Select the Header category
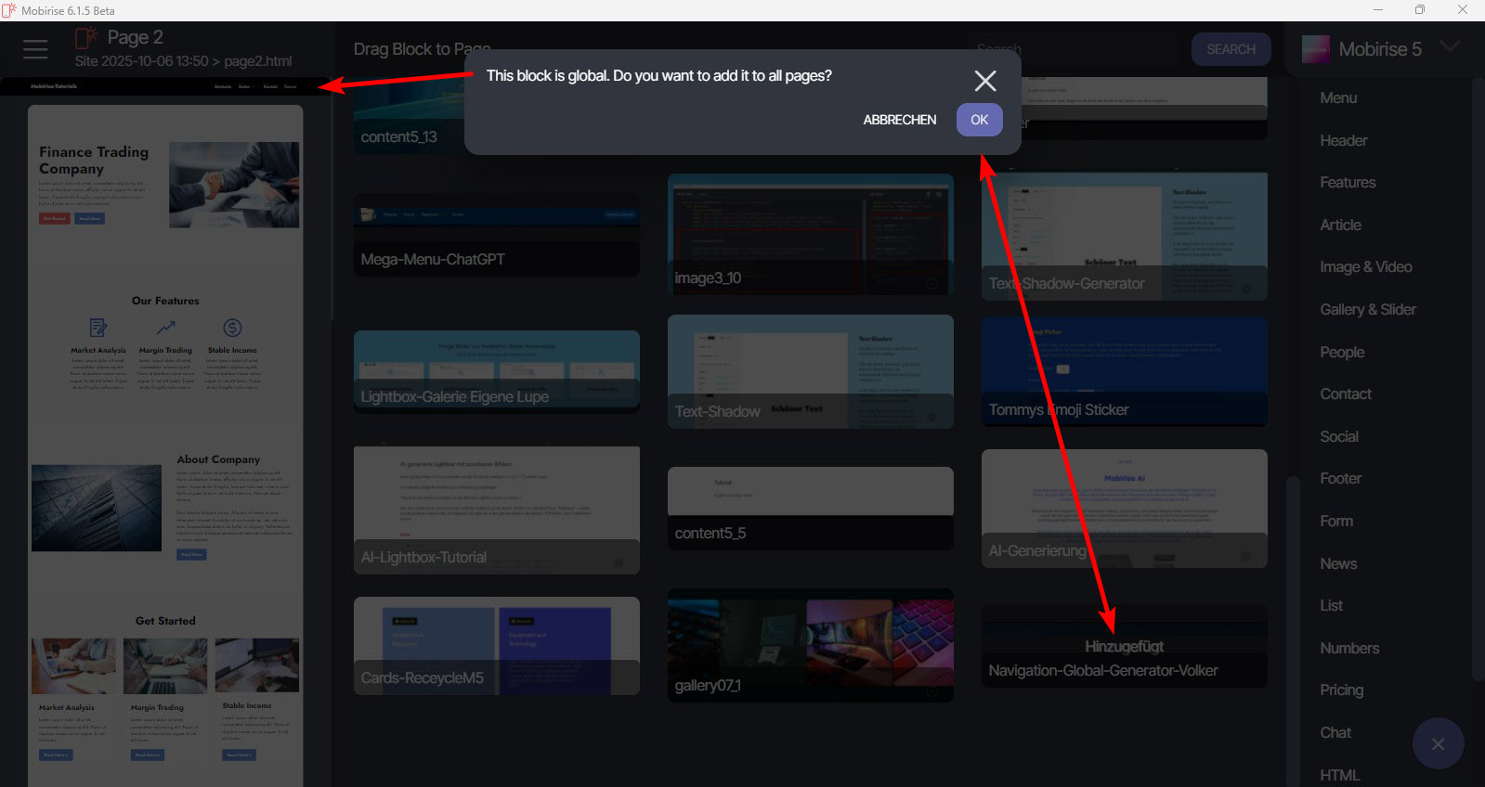The height and width of the screenshot is (787, 1485). [x=1343, y=140]
